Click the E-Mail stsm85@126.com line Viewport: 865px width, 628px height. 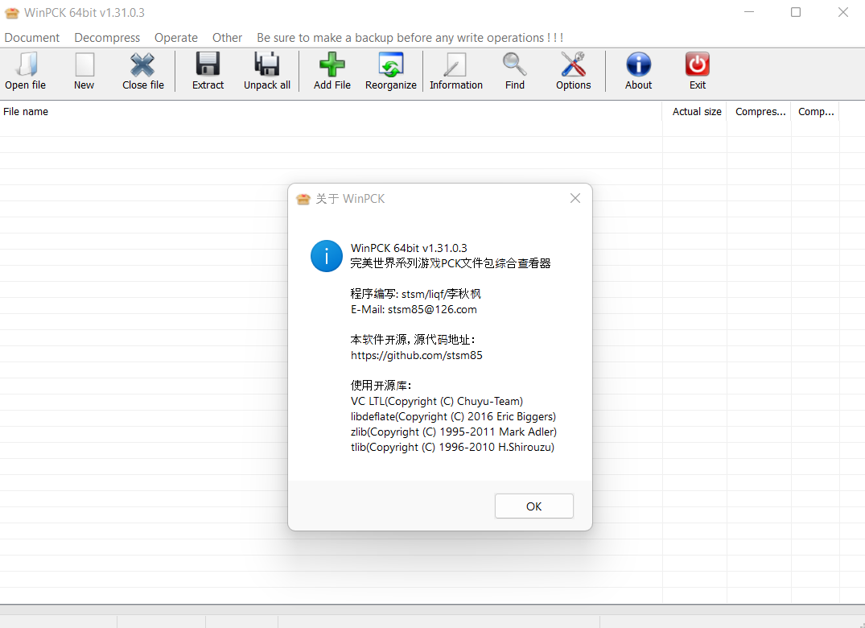point(414,310)
